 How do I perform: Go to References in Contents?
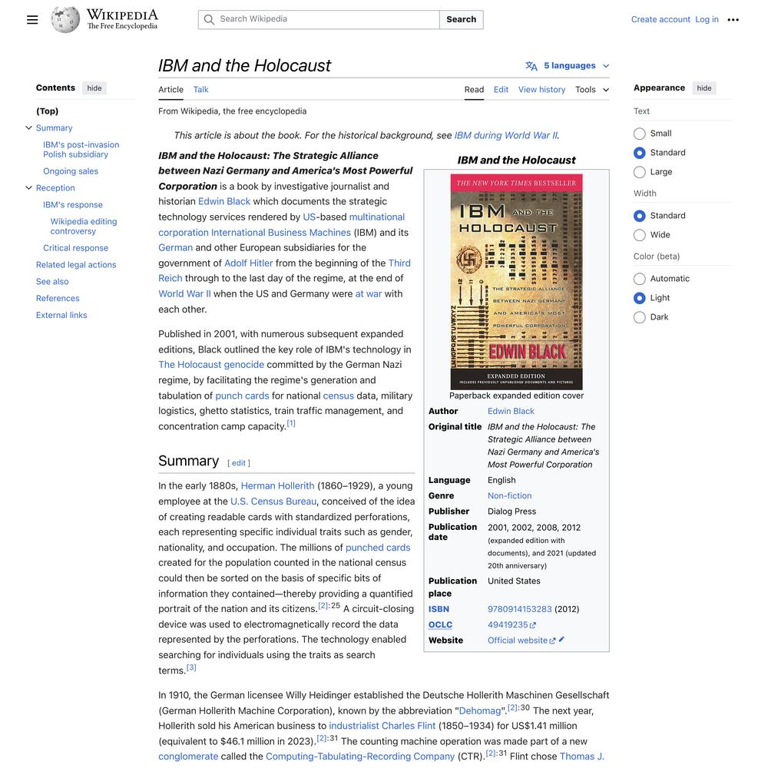pos(58,298)
